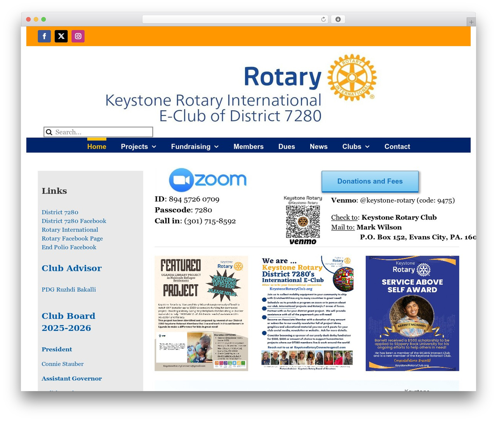Select the Home menu item
Screen dimensions: 497x421
97,146
